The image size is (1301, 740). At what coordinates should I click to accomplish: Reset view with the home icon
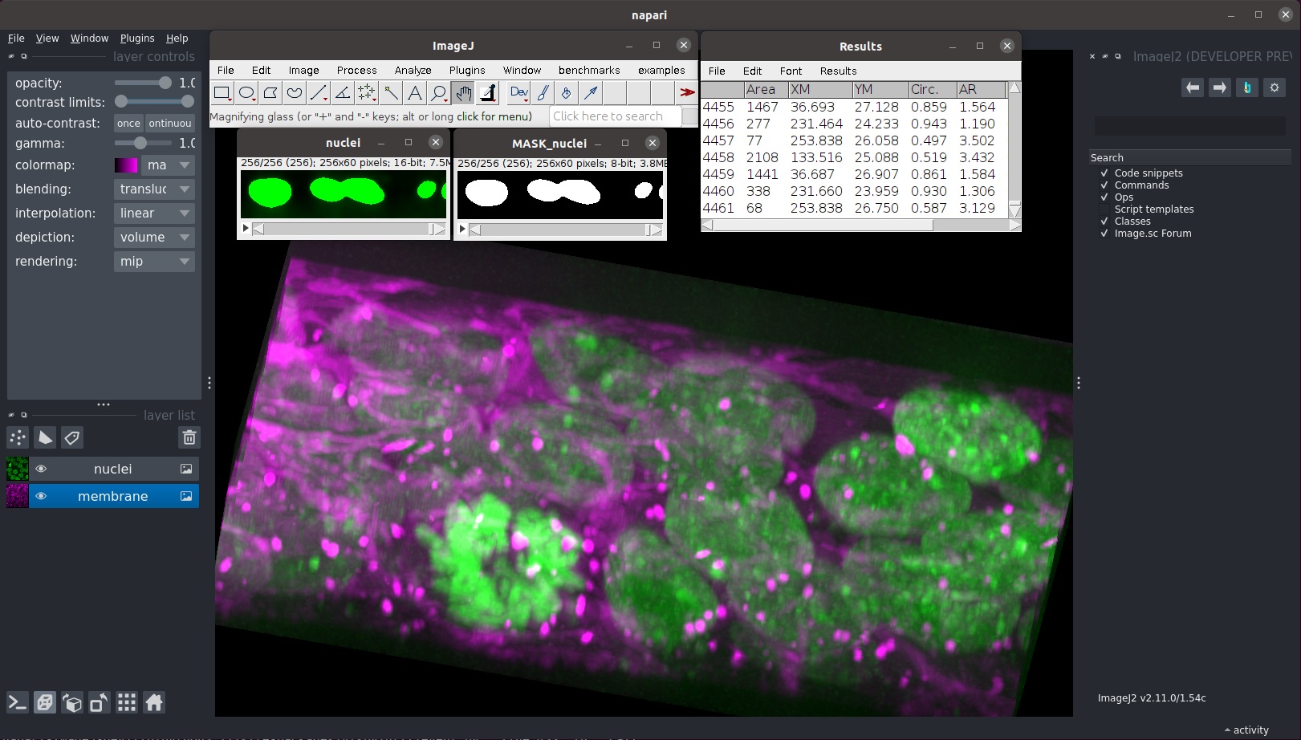154,703
